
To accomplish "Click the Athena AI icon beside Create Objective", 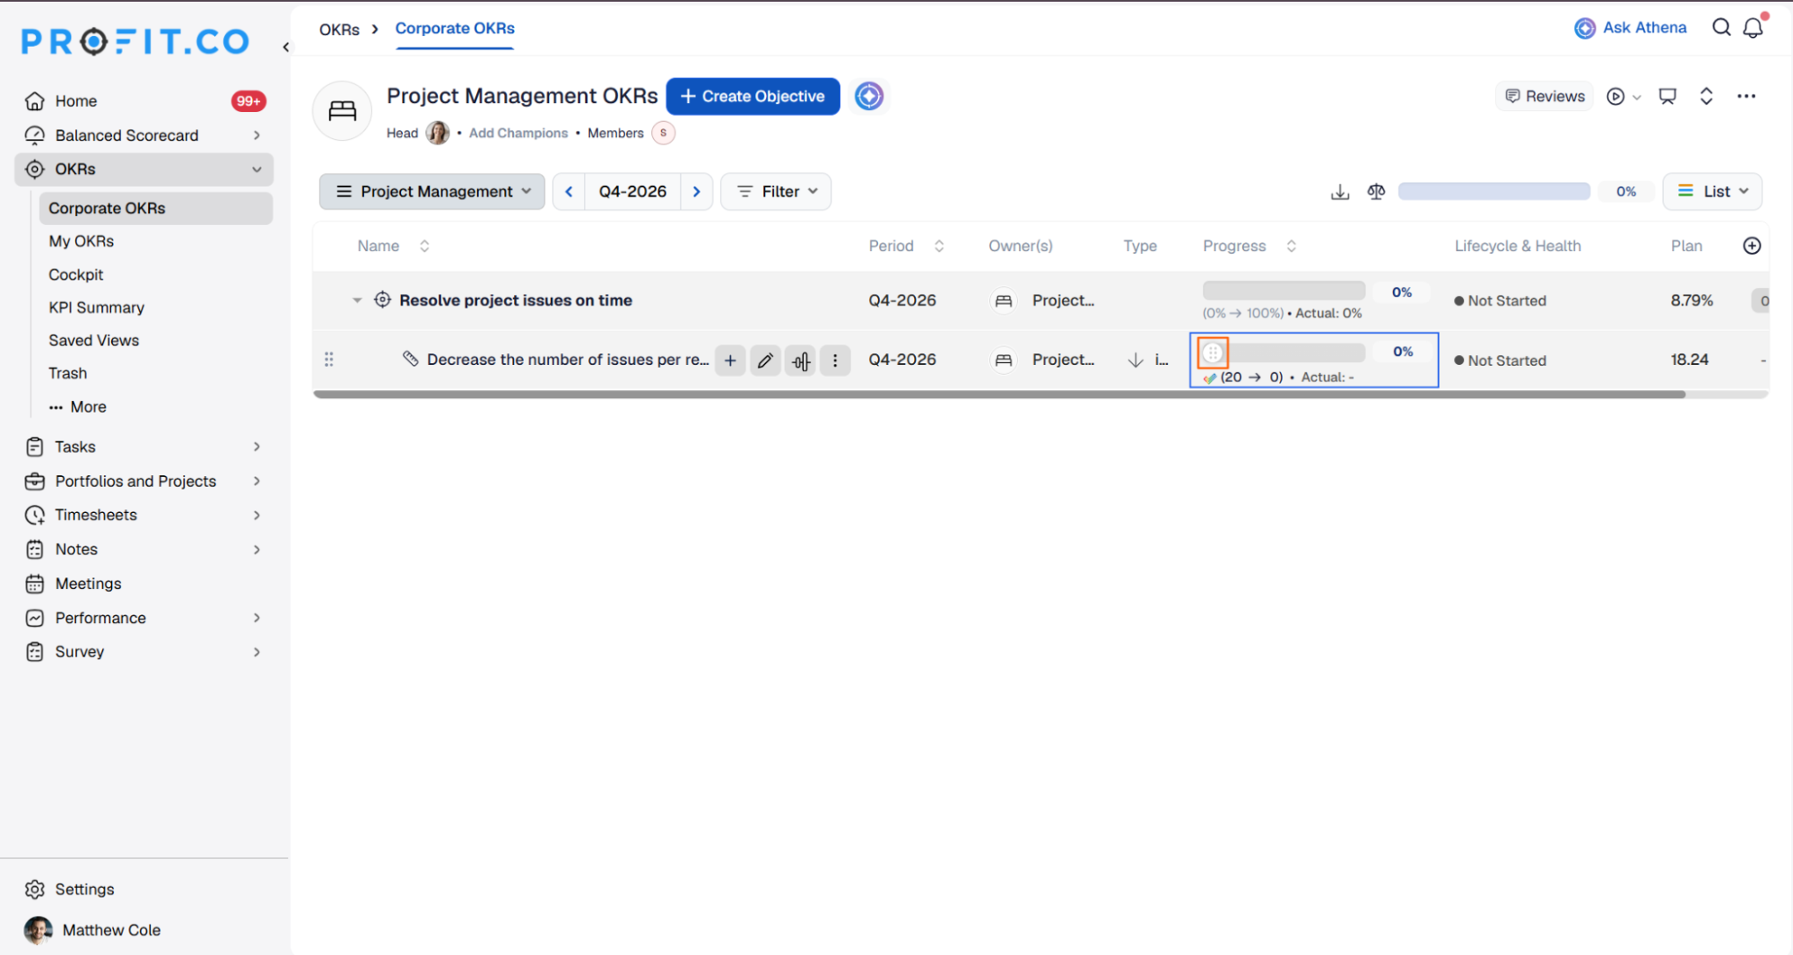I will click(x=869, y=96).
